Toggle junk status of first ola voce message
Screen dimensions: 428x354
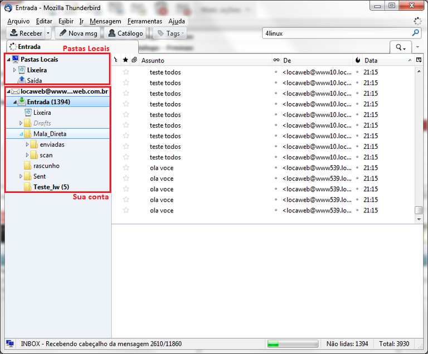pos(357,168)
